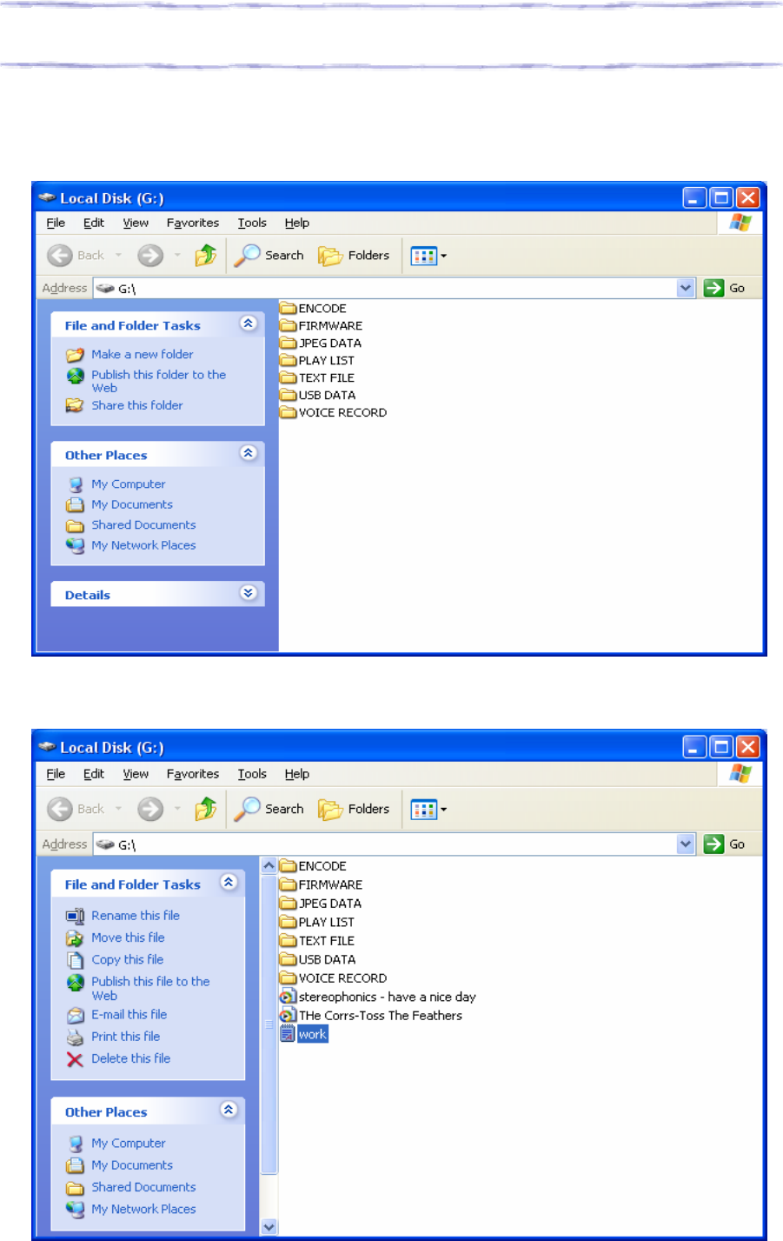Viewport: 783px width, 1241px height.
Task: Collapse Other Places panel in upper window
Action: click(x=249, y=453)
